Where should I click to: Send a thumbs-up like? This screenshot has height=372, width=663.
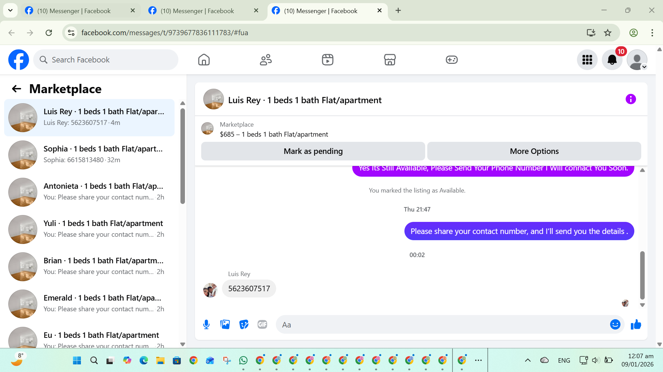pyautogui.click(x=636, y=325)
